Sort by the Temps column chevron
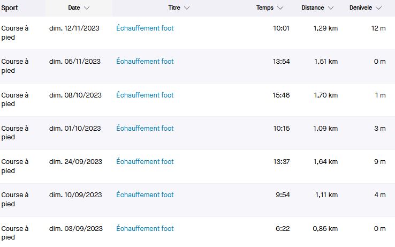Image resolution: width=395 pixels, height=247 pixels. (280, 8)
